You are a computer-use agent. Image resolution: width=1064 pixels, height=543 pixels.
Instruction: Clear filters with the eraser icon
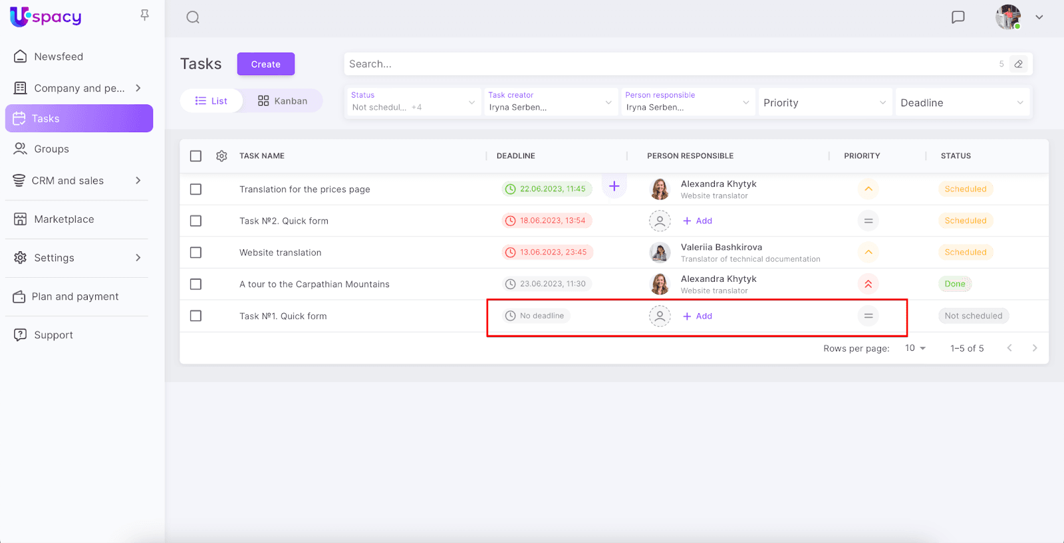click(x=1018, y=64)
